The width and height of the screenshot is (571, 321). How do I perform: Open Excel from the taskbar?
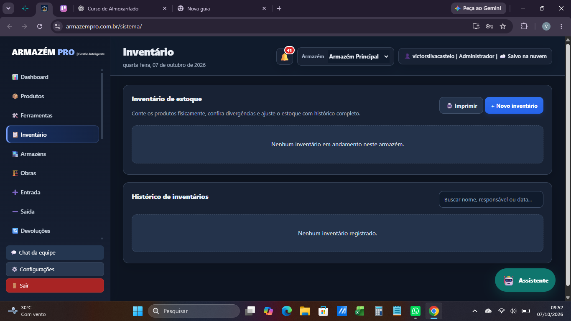pyautogui.click(x=360, y=311)
